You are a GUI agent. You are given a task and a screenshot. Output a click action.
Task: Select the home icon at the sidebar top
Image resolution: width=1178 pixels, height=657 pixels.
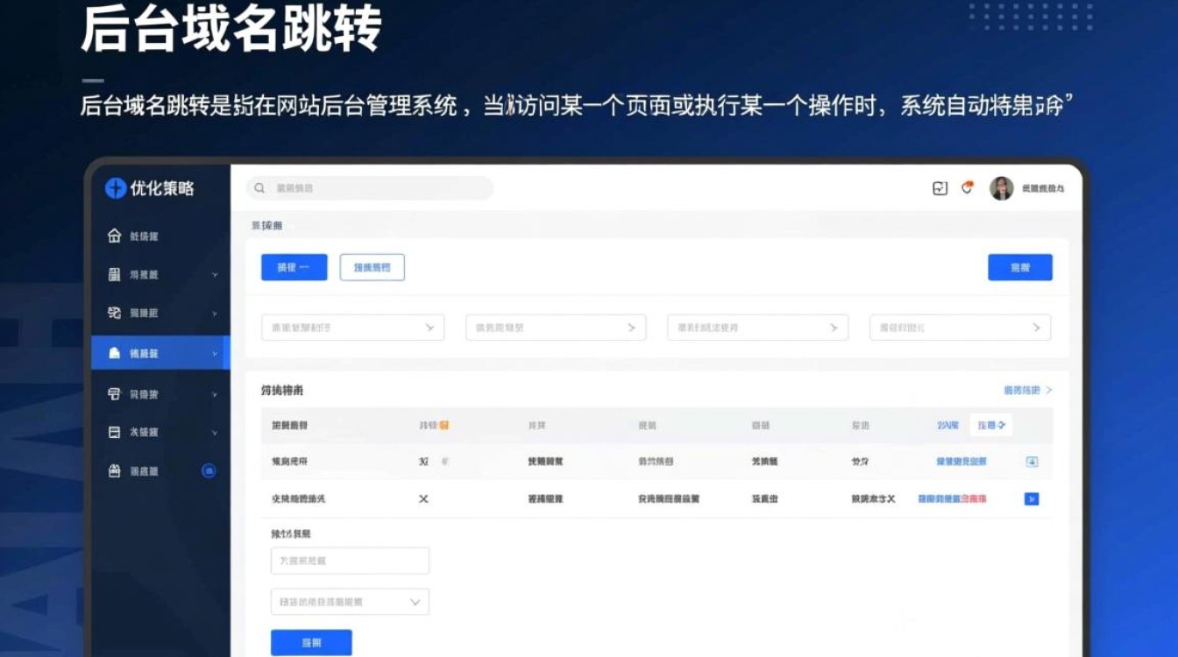(x=113, y=236)
